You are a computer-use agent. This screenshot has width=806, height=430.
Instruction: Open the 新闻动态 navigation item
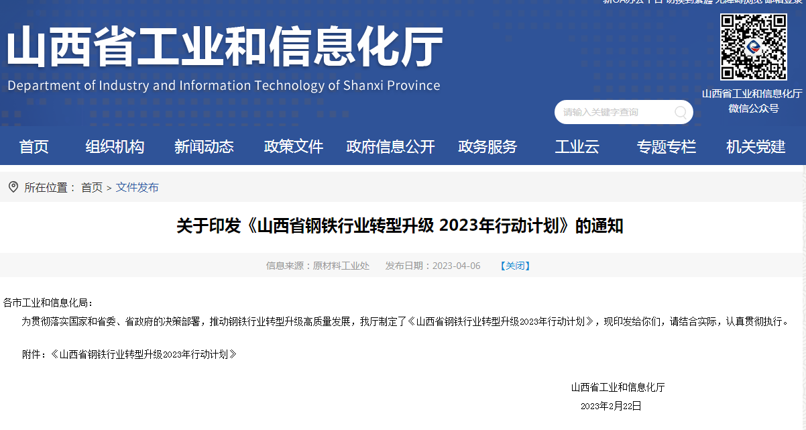204,146
